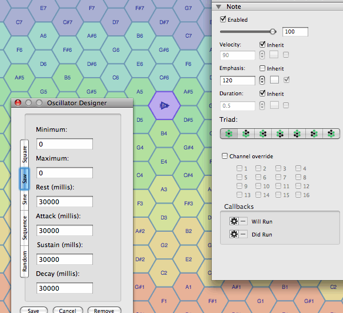Click the Note probability slider knob

273,32
